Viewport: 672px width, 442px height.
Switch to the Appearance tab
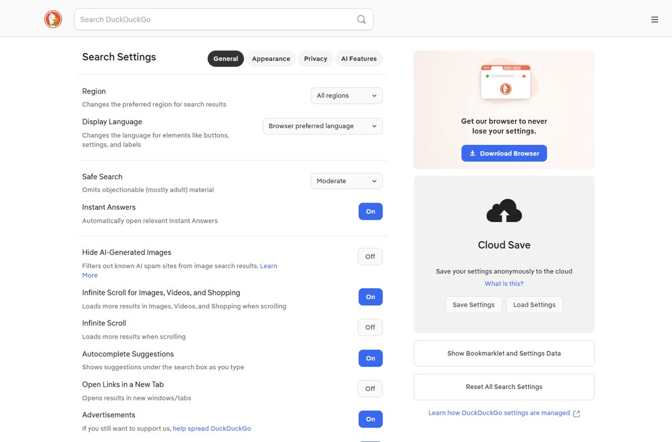(x=271, y=59)
